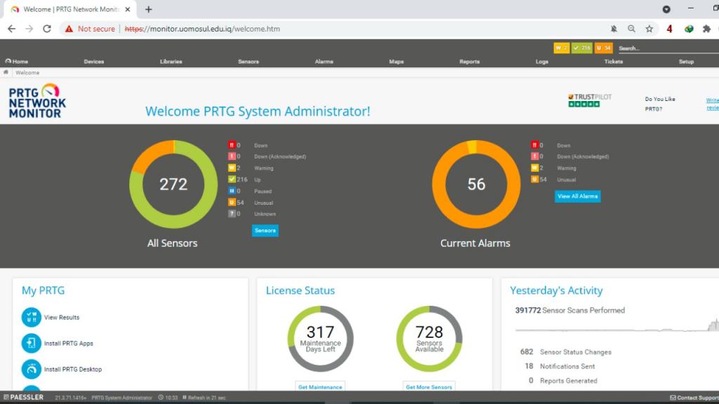Open the Devices menu
Screen dimensions: 719x404
93,61
